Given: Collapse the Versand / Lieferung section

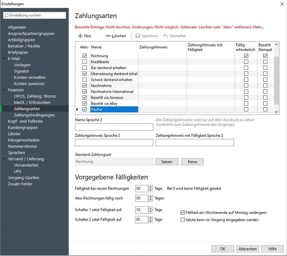Looking at the screenshot, I should click(x=4, y=159).
